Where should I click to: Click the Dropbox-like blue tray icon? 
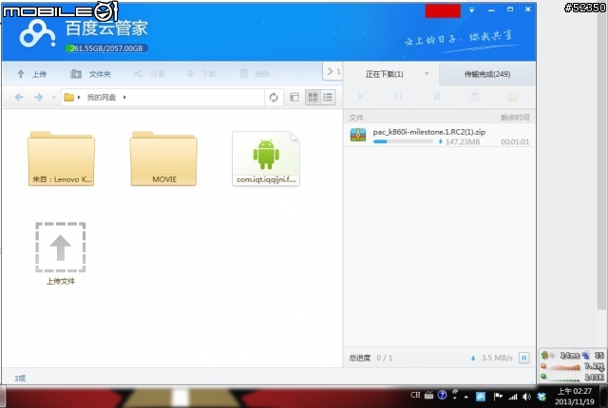pos(541,397)
